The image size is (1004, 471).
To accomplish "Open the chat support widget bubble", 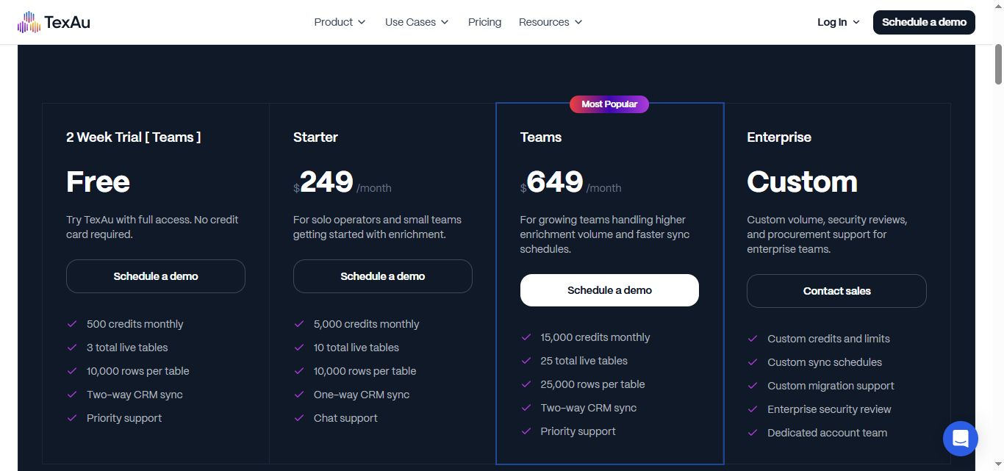I will click(x=960, y=438).
